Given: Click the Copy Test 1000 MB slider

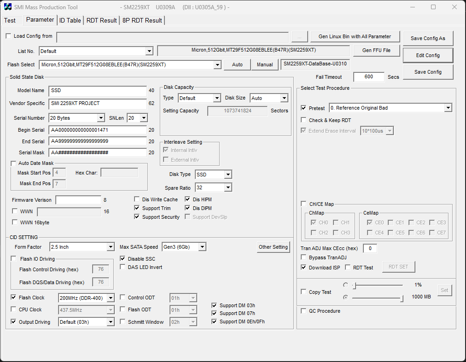Looking at the screenshot, I should coord(378,298).
